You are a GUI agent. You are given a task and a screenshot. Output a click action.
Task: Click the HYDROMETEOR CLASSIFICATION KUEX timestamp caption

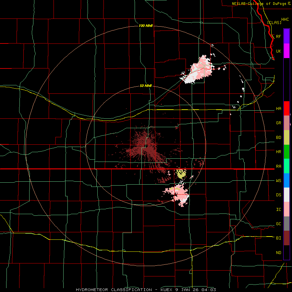(146, 290)
